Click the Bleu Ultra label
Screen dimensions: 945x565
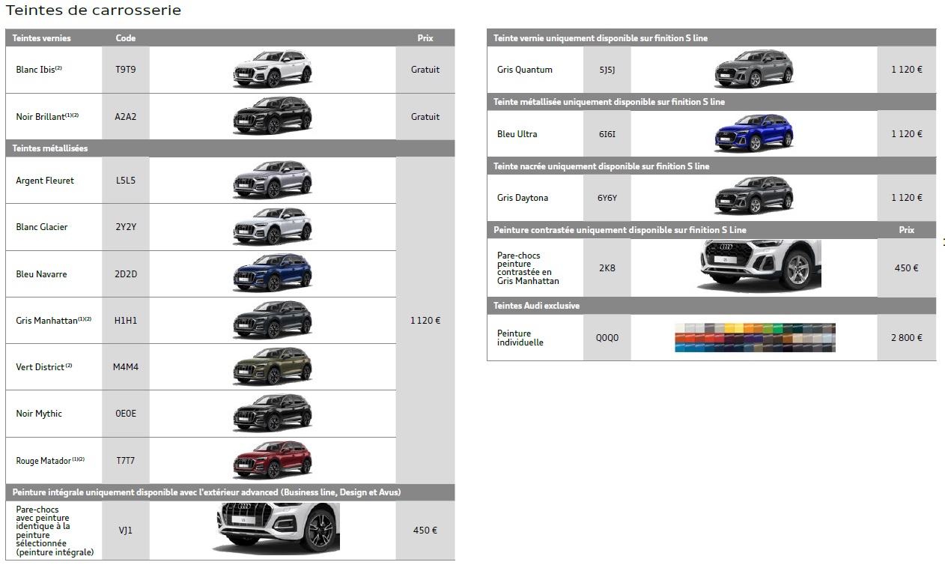[517, 134]
